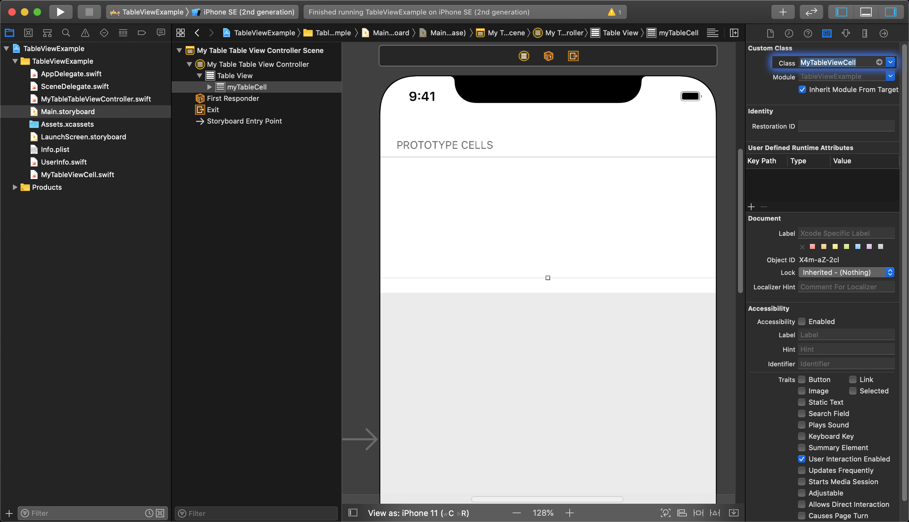Enable the User Interaction Enabled checkbox

801,459
